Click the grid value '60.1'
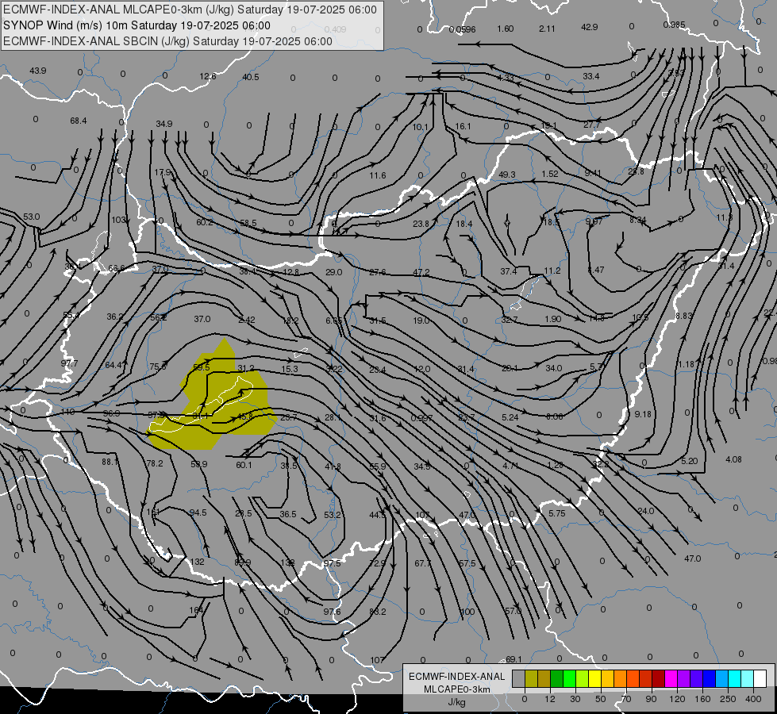This screenshot has width=777, height=714. click(x=244, y=465)
